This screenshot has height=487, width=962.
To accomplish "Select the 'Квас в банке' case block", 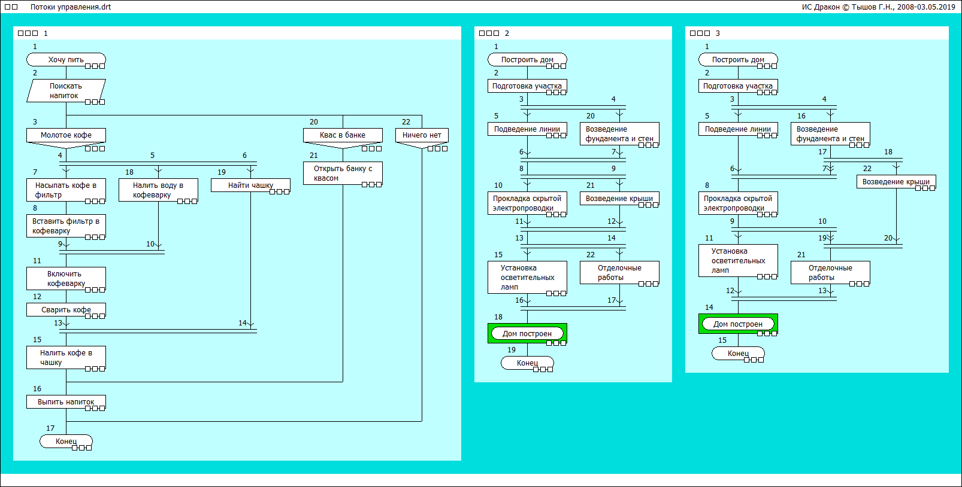I will 343,135.
